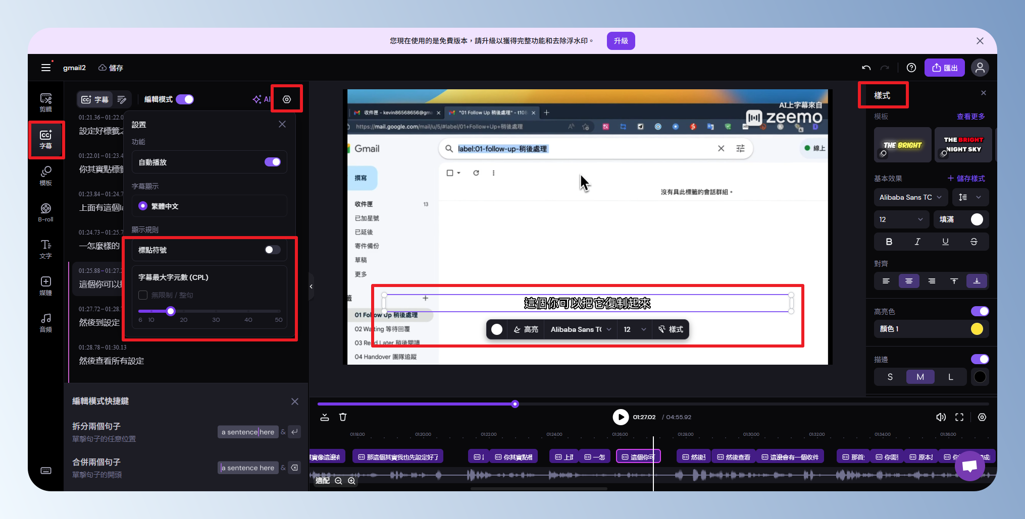Enable the 標點符號 punctuation toggle
1025x519 pixels.
click(x=272, y=250)
